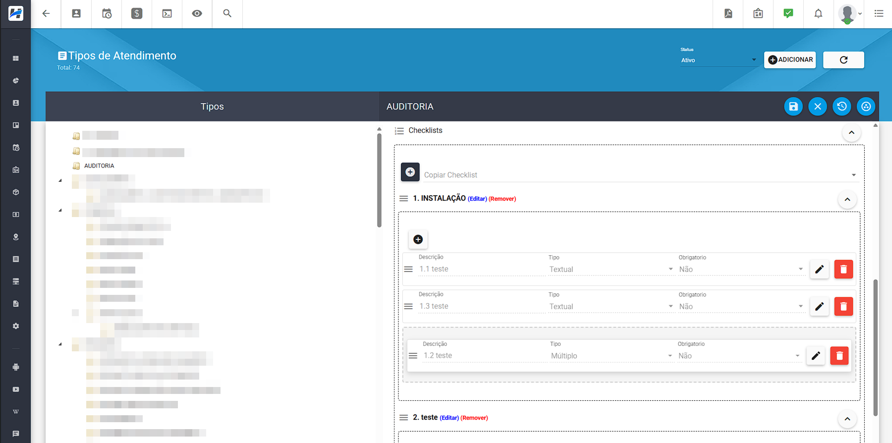Click the app logo in top left

(16, 13)
